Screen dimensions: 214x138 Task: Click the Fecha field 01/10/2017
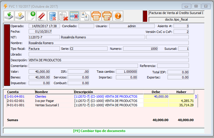(x=40, y=32)
